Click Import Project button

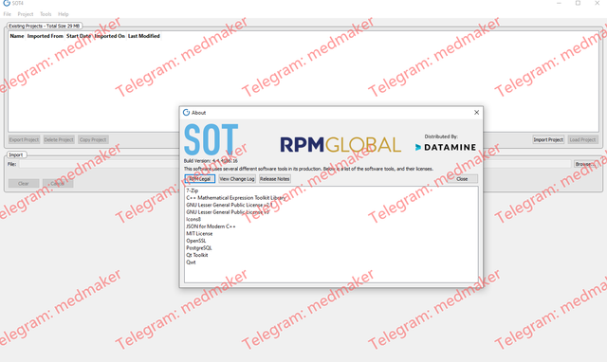point(548,139)
